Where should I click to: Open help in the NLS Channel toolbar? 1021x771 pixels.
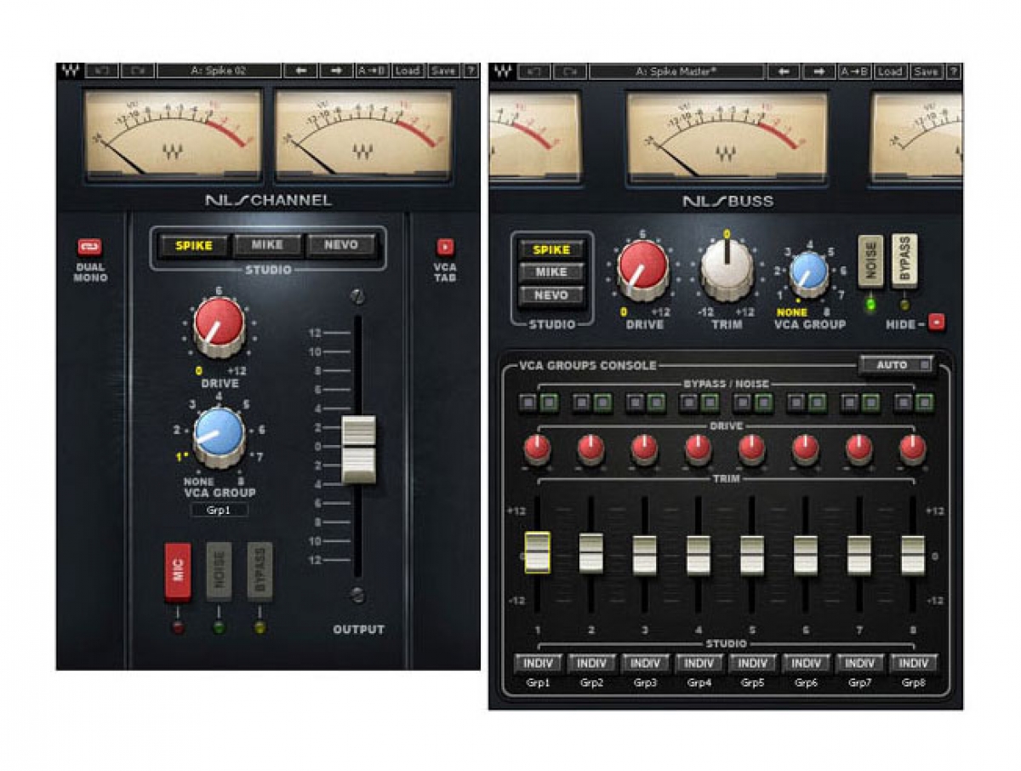click(x=471, y=71)
